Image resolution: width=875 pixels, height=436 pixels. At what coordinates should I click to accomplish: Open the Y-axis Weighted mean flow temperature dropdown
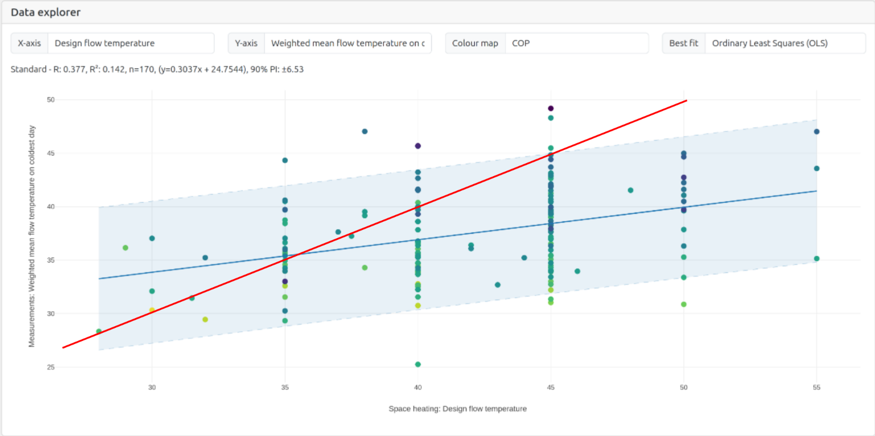pos(347,43)
